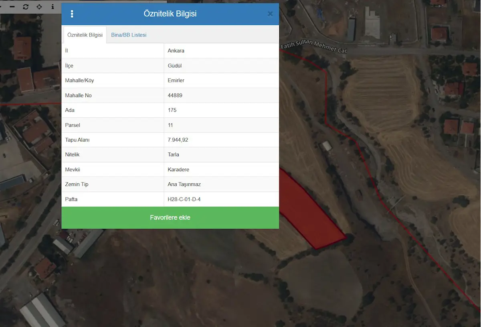Click the Mahalle No value 44889
This screenshot has width=481, height=327.
pos(175,95)
